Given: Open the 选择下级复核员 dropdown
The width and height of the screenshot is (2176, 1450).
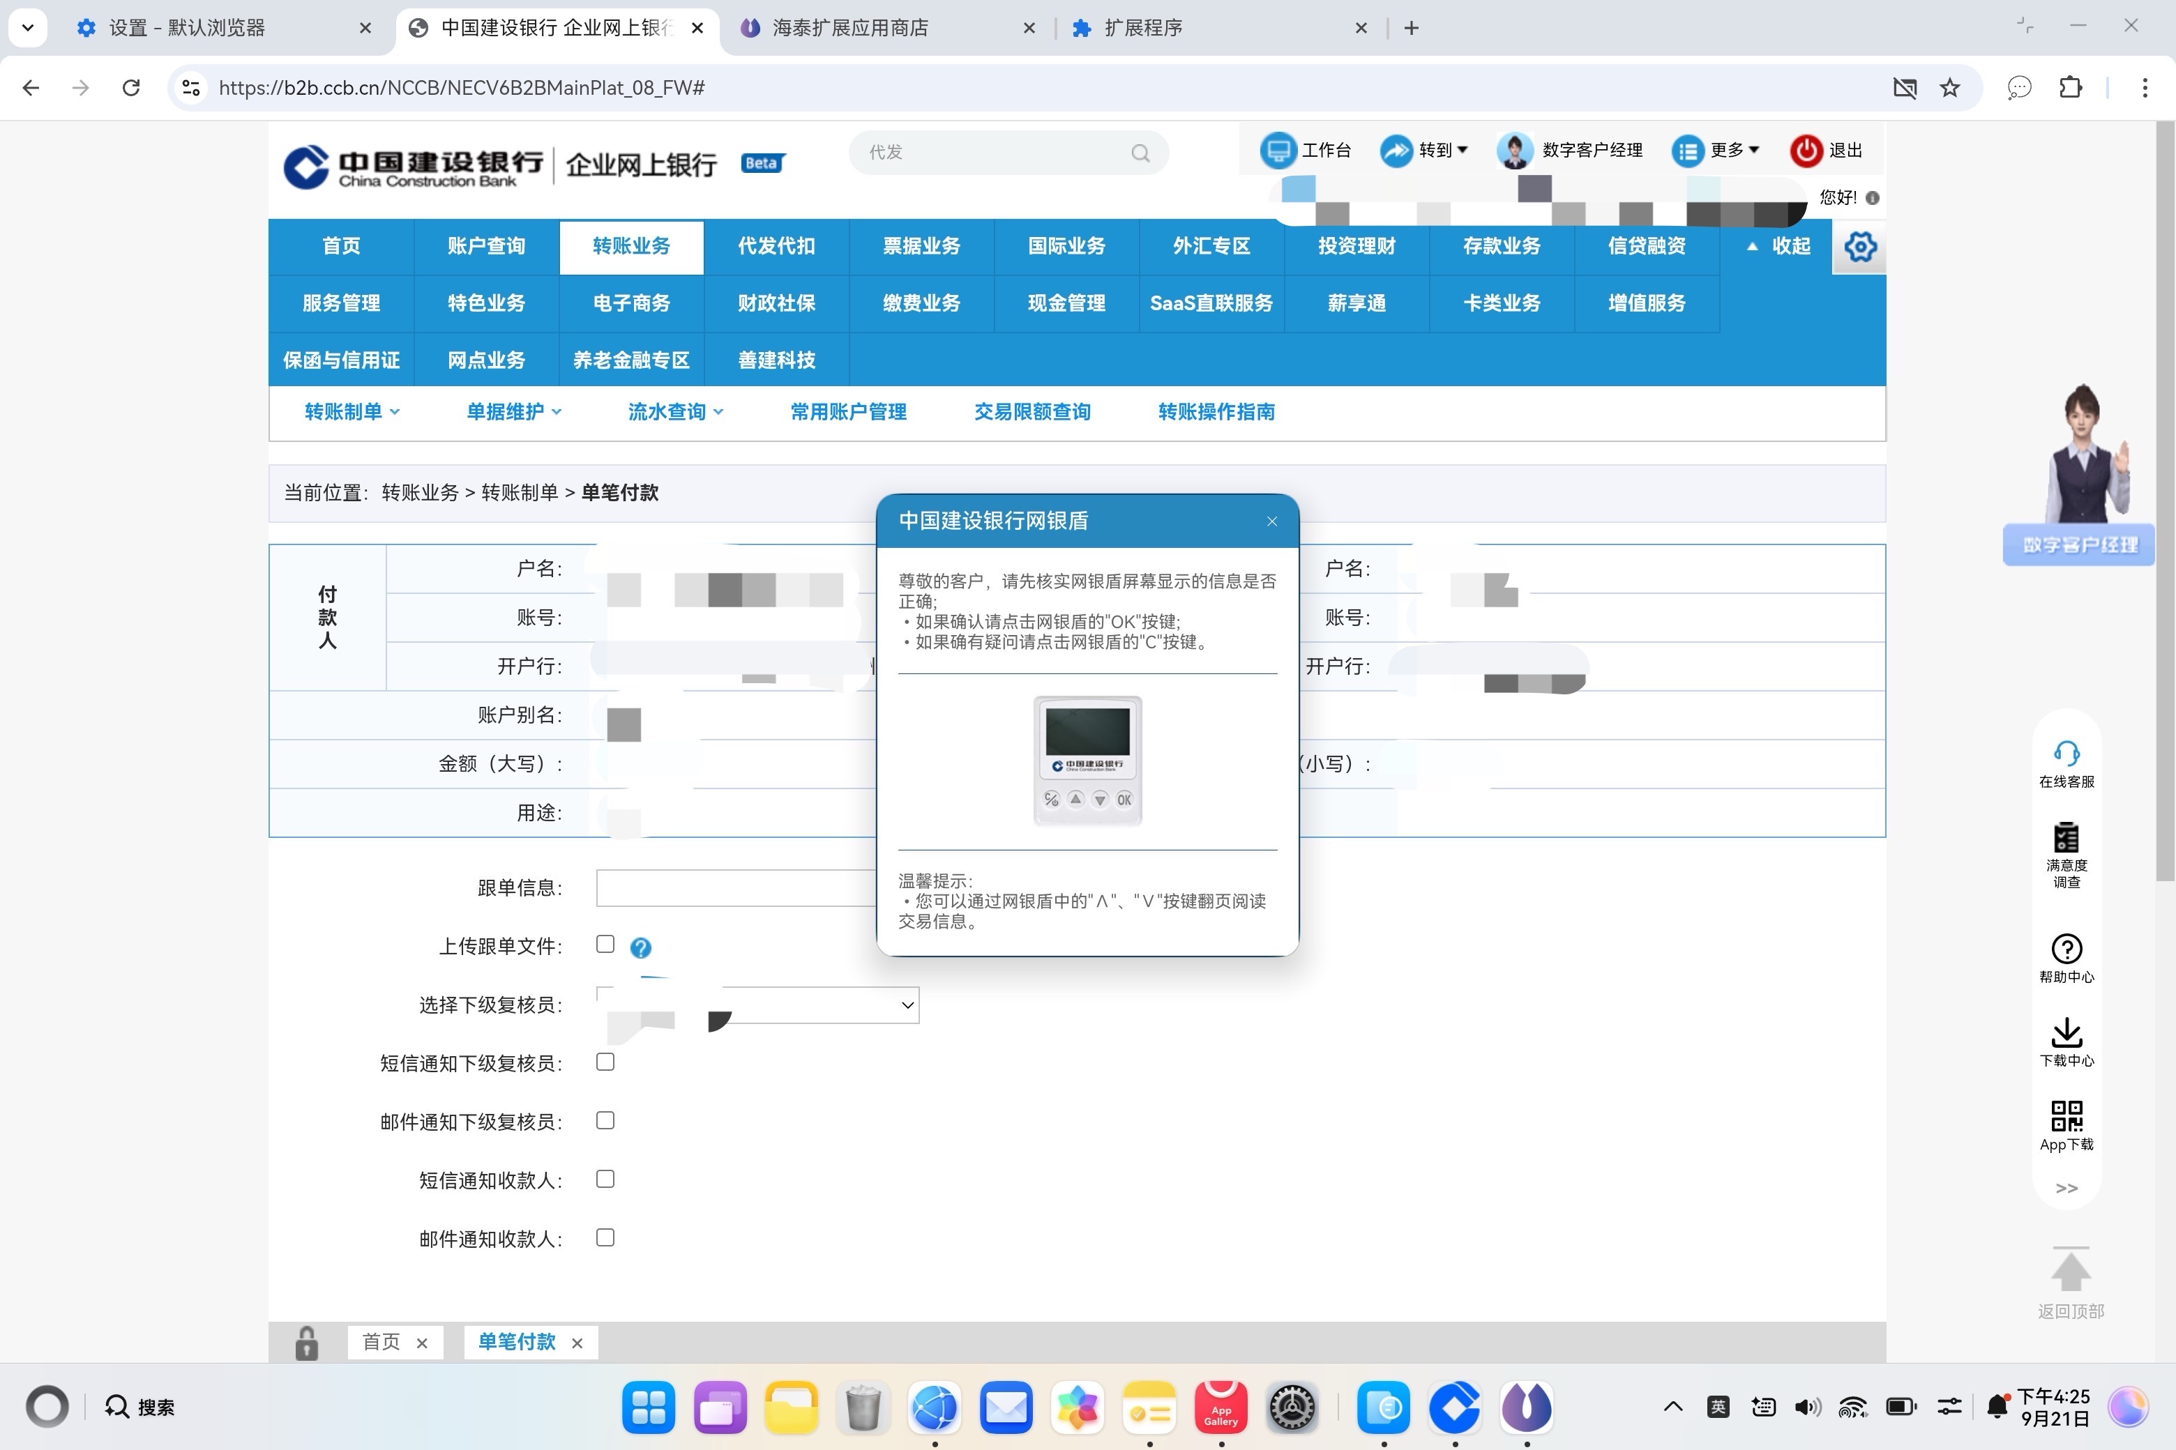Looking at the screenshot, I should pos(757,1005).
